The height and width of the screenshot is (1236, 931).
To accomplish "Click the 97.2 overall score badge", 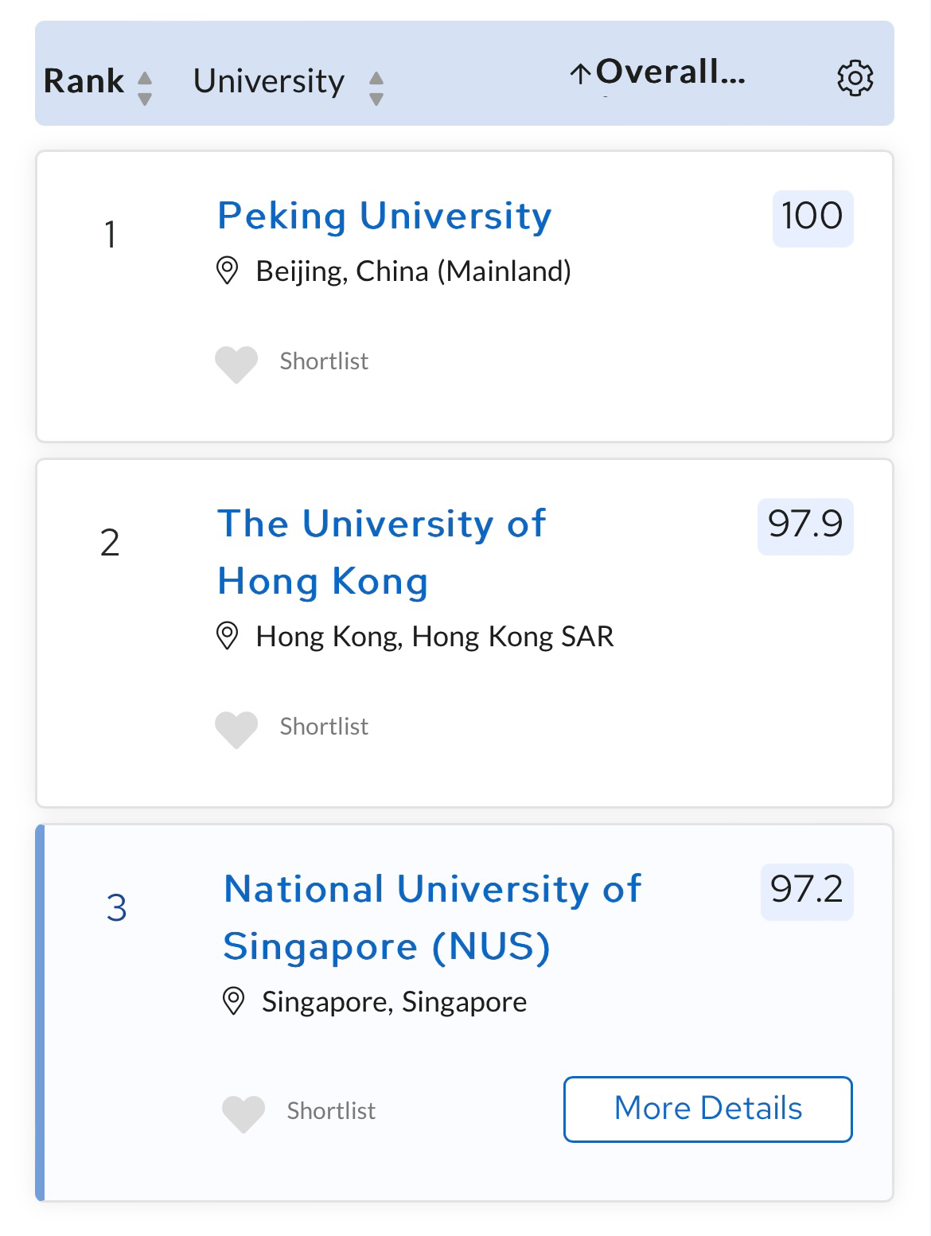I will tap(807, 891).
